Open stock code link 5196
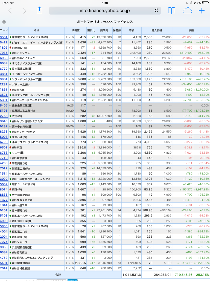The width and height of the screenshot is (210, 281). coord(4,111)
